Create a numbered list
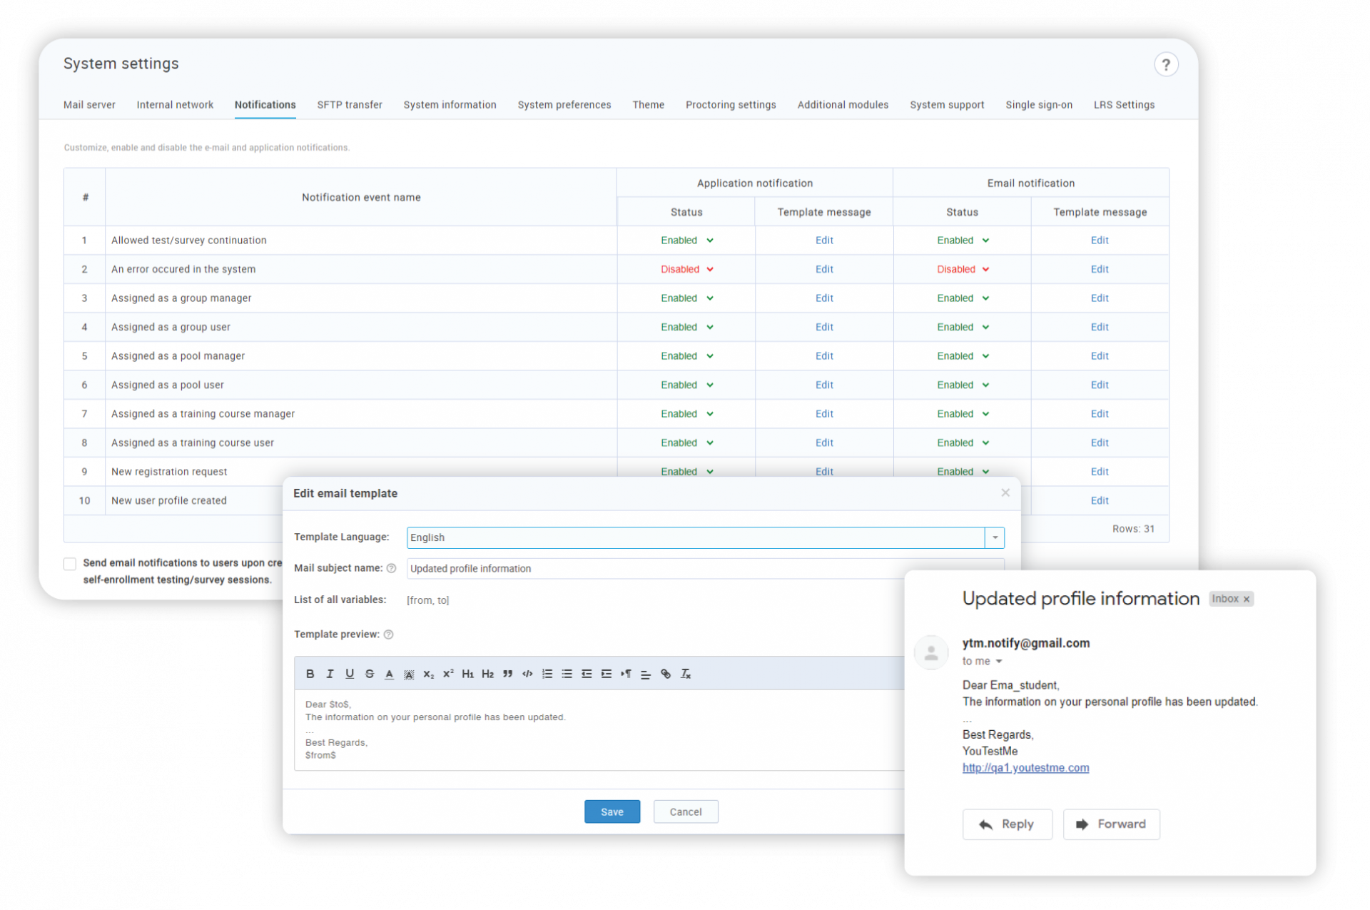 tap(547, 674)
